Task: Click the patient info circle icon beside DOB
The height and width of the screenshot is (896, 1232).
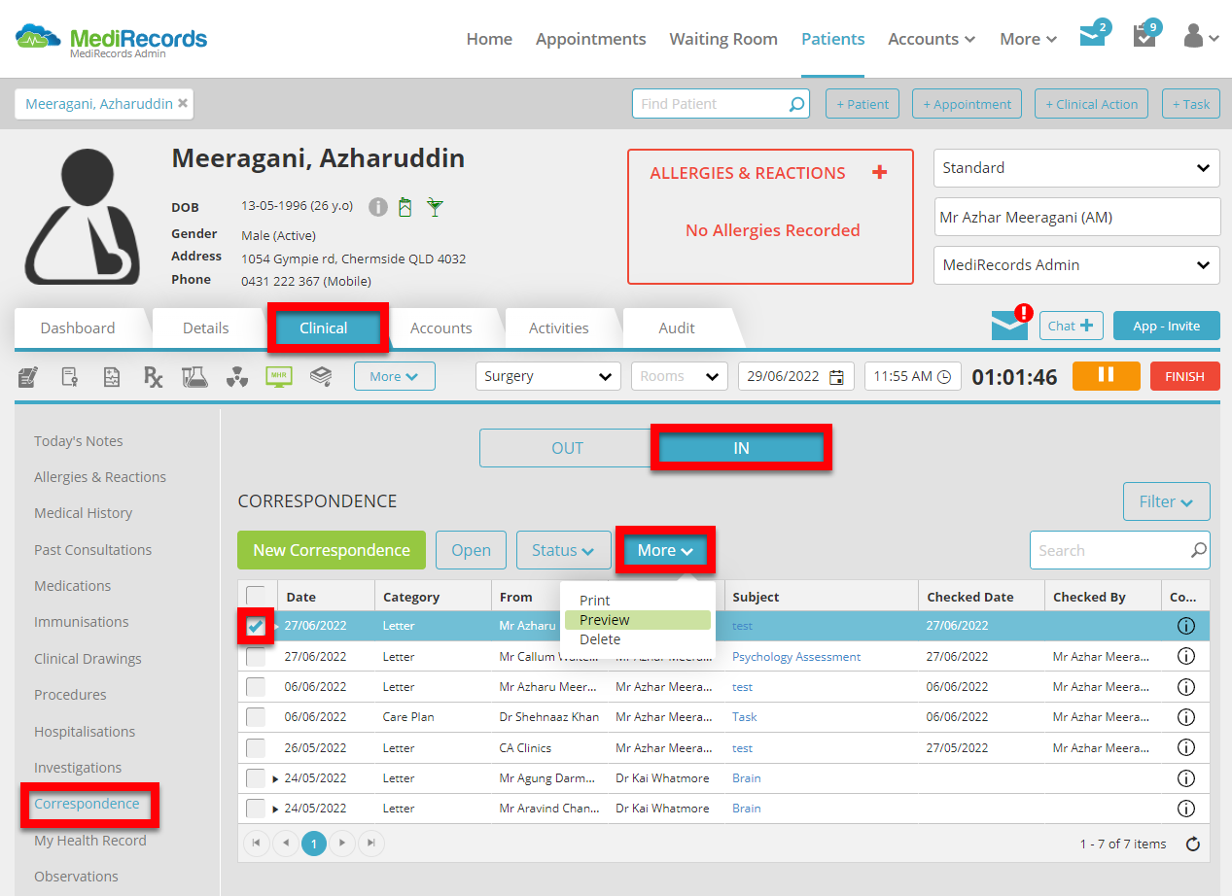Action: [378, 207]
